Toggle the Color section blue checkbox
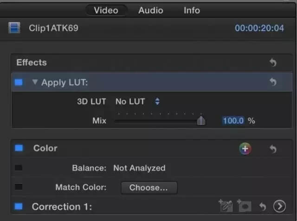297x221 pixels. (x=19, y=148)
